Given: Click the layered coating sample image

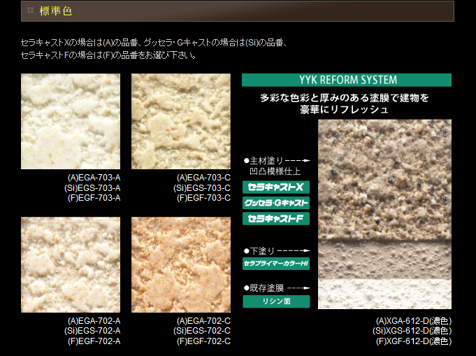Looking at the screenshot, I should point(384,214).
